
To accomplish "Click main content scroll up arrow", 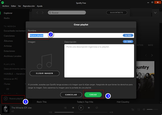I will coord(161,10).
